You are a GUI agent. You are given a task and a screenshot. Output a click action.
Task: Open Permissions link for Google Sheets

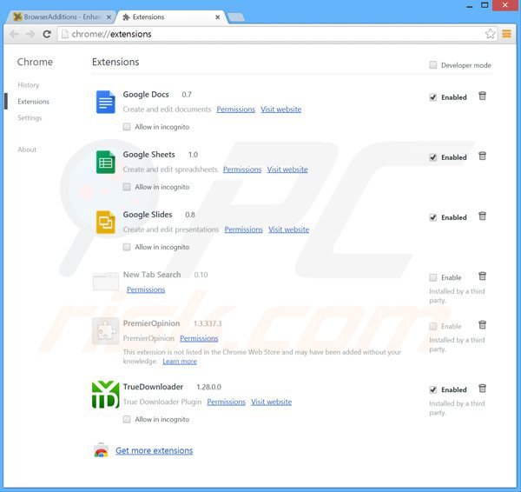[x=242, y=170]
